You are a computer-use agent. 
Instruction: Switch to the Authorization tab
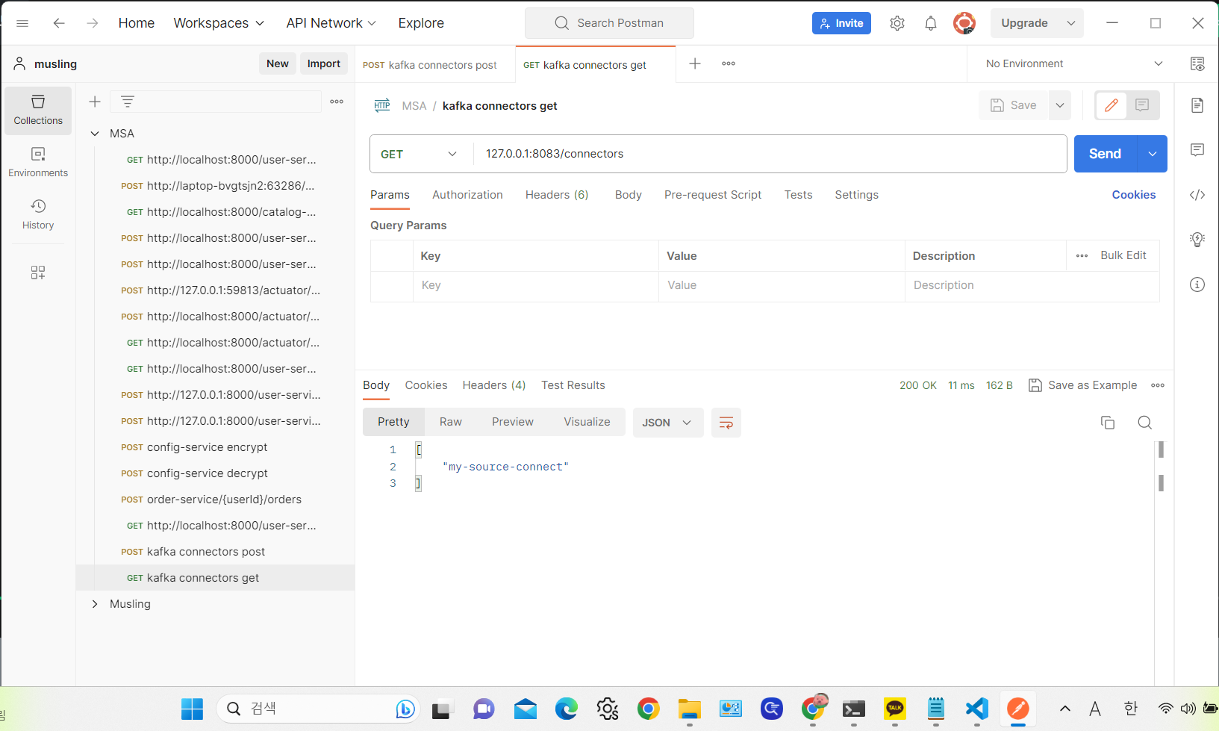coord(467,195)
